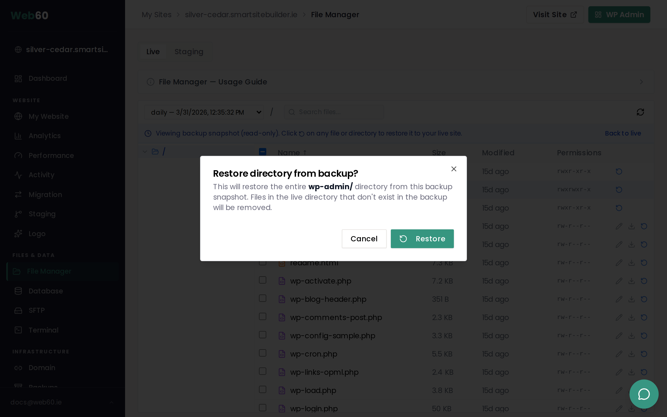
Task: Download wp-login.php via its download icon
Action: (x=632, y=408)
